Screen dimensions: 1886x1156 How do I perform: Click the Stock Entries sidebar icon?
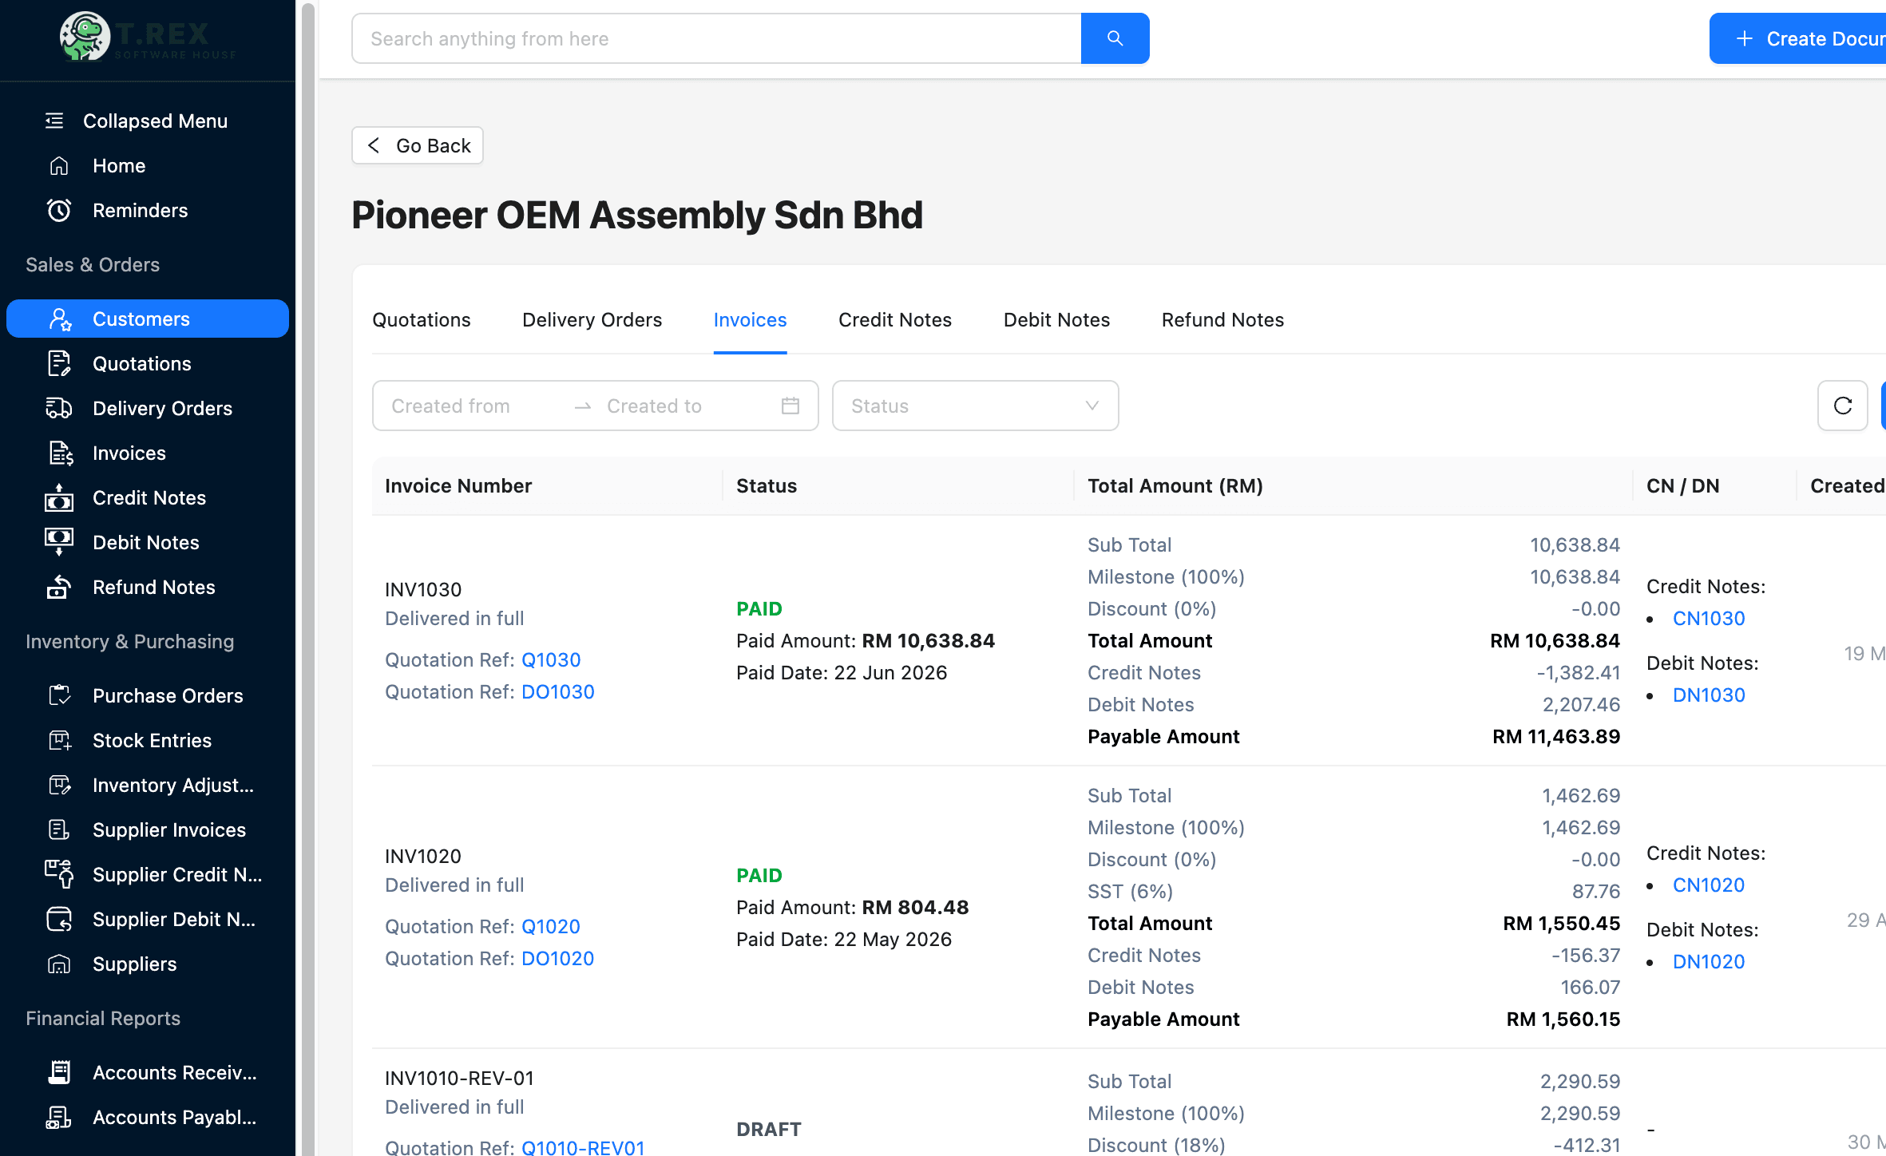coord(59,741)
